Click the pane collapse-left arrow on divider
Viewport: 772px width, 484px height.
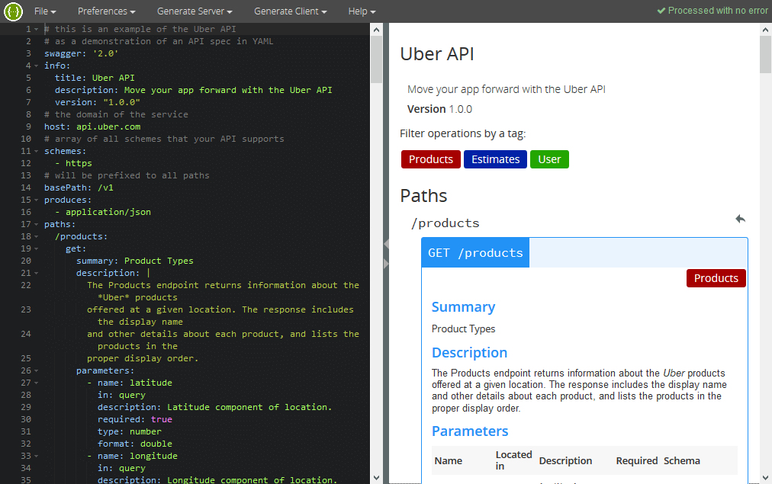tap(387, 244)
